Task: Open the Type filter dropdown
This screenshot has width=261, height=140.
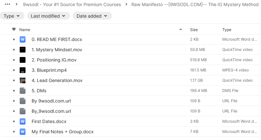Action: (12, 16)
